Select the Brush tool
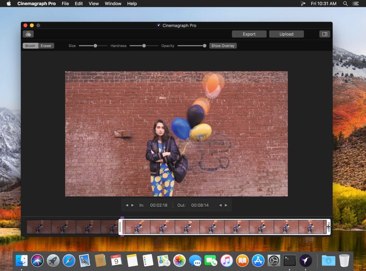 click(x=30, y=46)
